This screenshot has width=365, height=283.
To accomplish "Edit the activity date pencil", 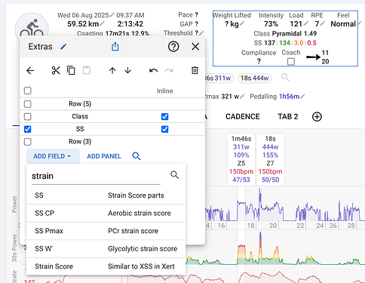I will tap(112, 15).
